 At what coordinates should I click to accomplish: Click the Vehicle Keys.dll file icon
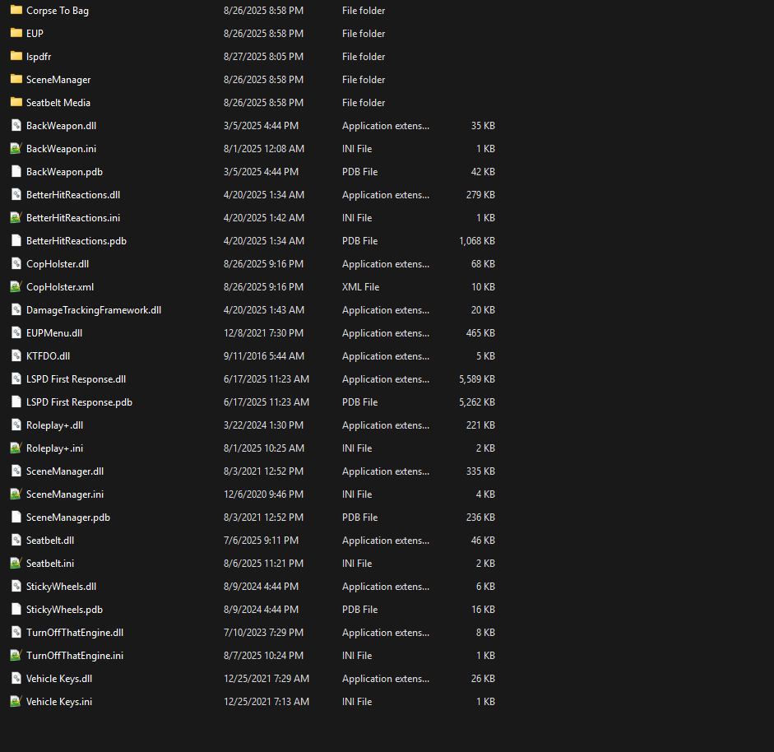point(16,679)
